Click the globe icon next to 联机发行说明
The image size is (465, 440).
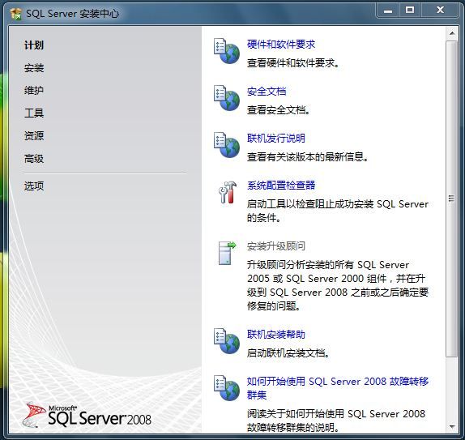227,145
